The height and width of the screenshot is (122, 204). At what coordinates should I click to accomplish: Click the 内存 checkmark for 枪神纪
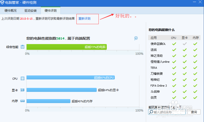[195, 80]
